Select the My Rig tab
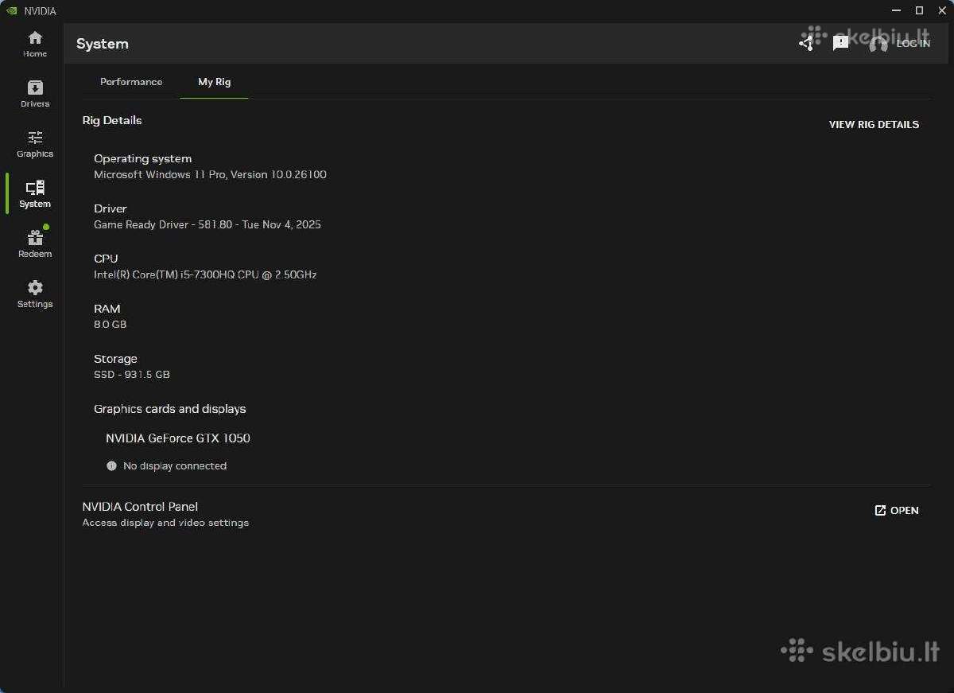Screen dimensions: 954x693 pos(215,82)
